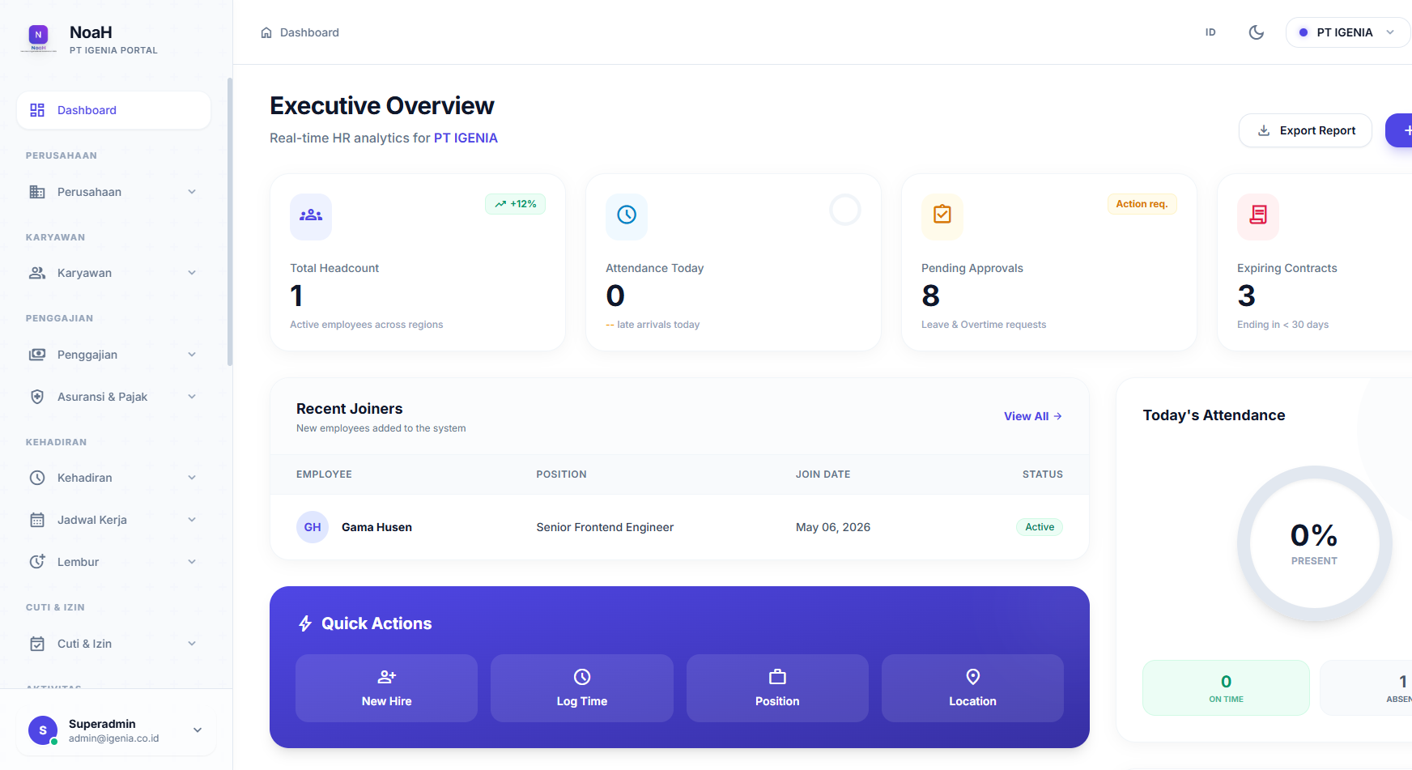Click the download icon on Export Report
Viewport: 1412px width, 770px height.
click(x=1264, y=130)
